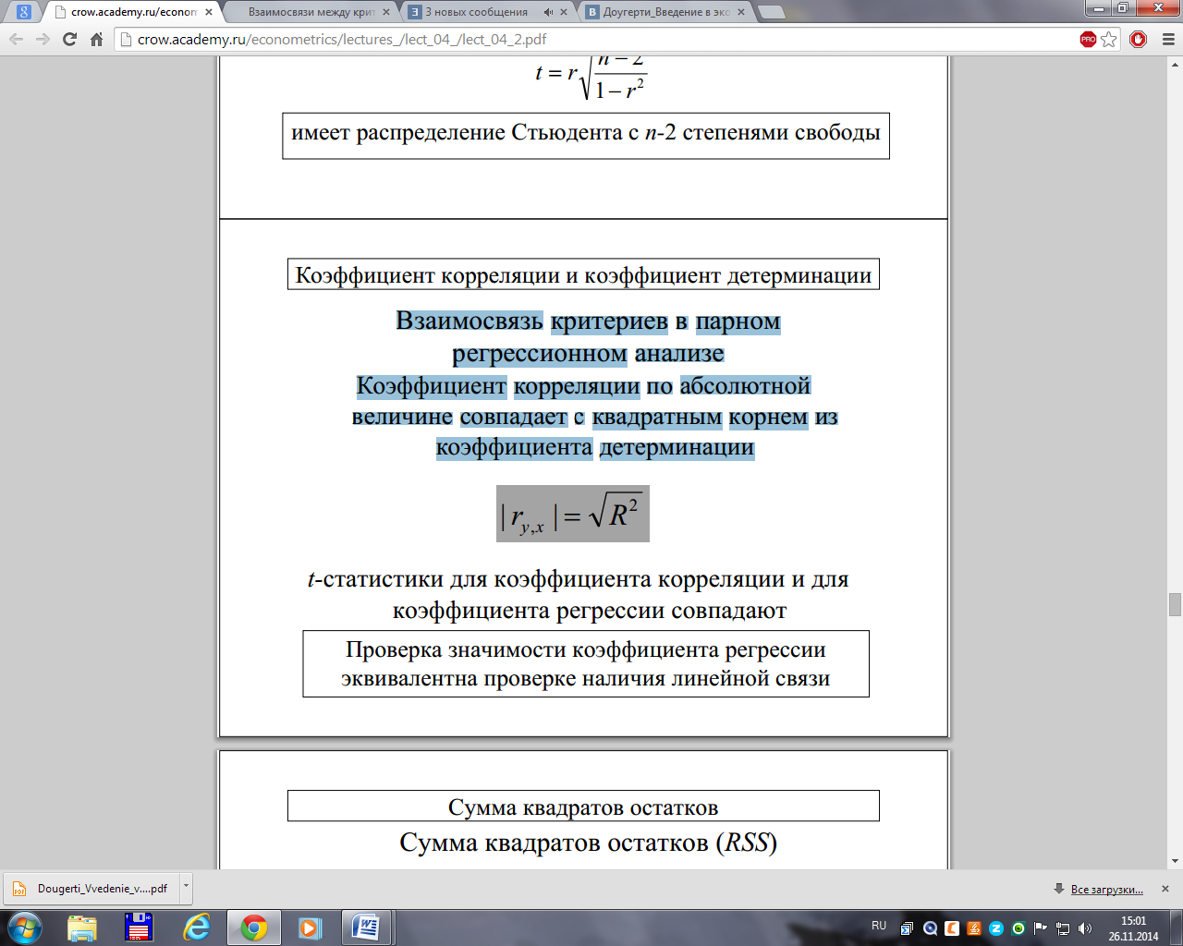This screenshot has height=946, width=1183.
Task: Click the Chrome taskbar icon
Action: [x=253, y=928]
